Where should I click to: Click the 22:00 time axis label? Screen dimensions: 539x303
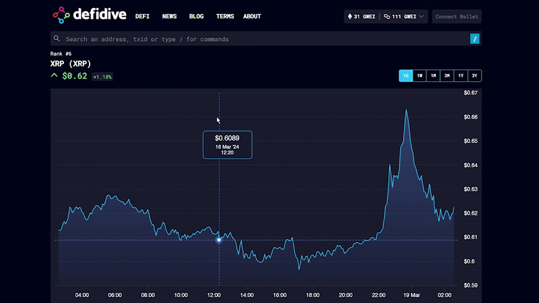point(379,295)
